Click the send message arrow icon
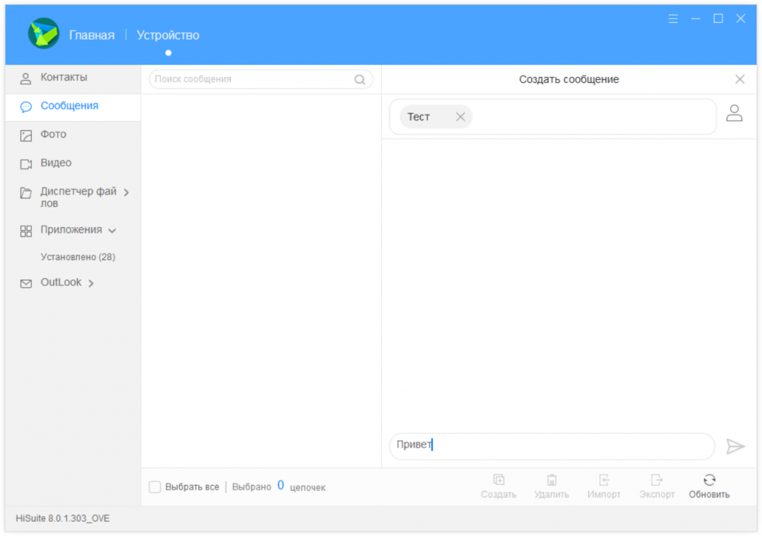This screenshot has width=762, height=536. pos(735,446)
